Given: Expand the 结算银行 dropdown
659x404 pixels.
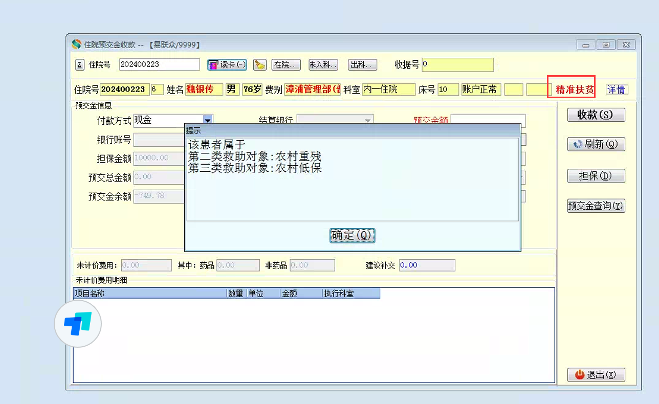Looking at the screenshot, I should click(367, 121).
